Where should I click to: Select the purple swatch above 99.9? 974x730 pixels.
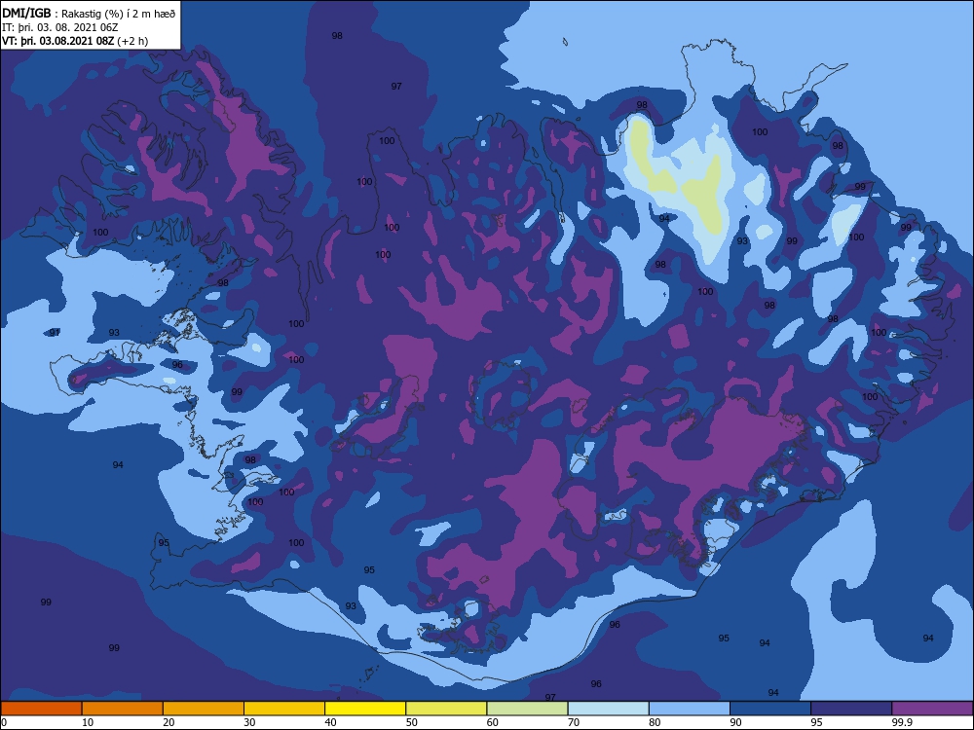[932, 709]
